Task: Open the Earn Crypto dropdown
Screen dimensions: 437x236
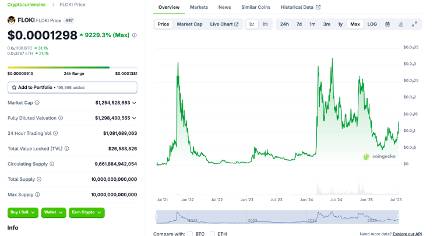Action: coord(86,213)
